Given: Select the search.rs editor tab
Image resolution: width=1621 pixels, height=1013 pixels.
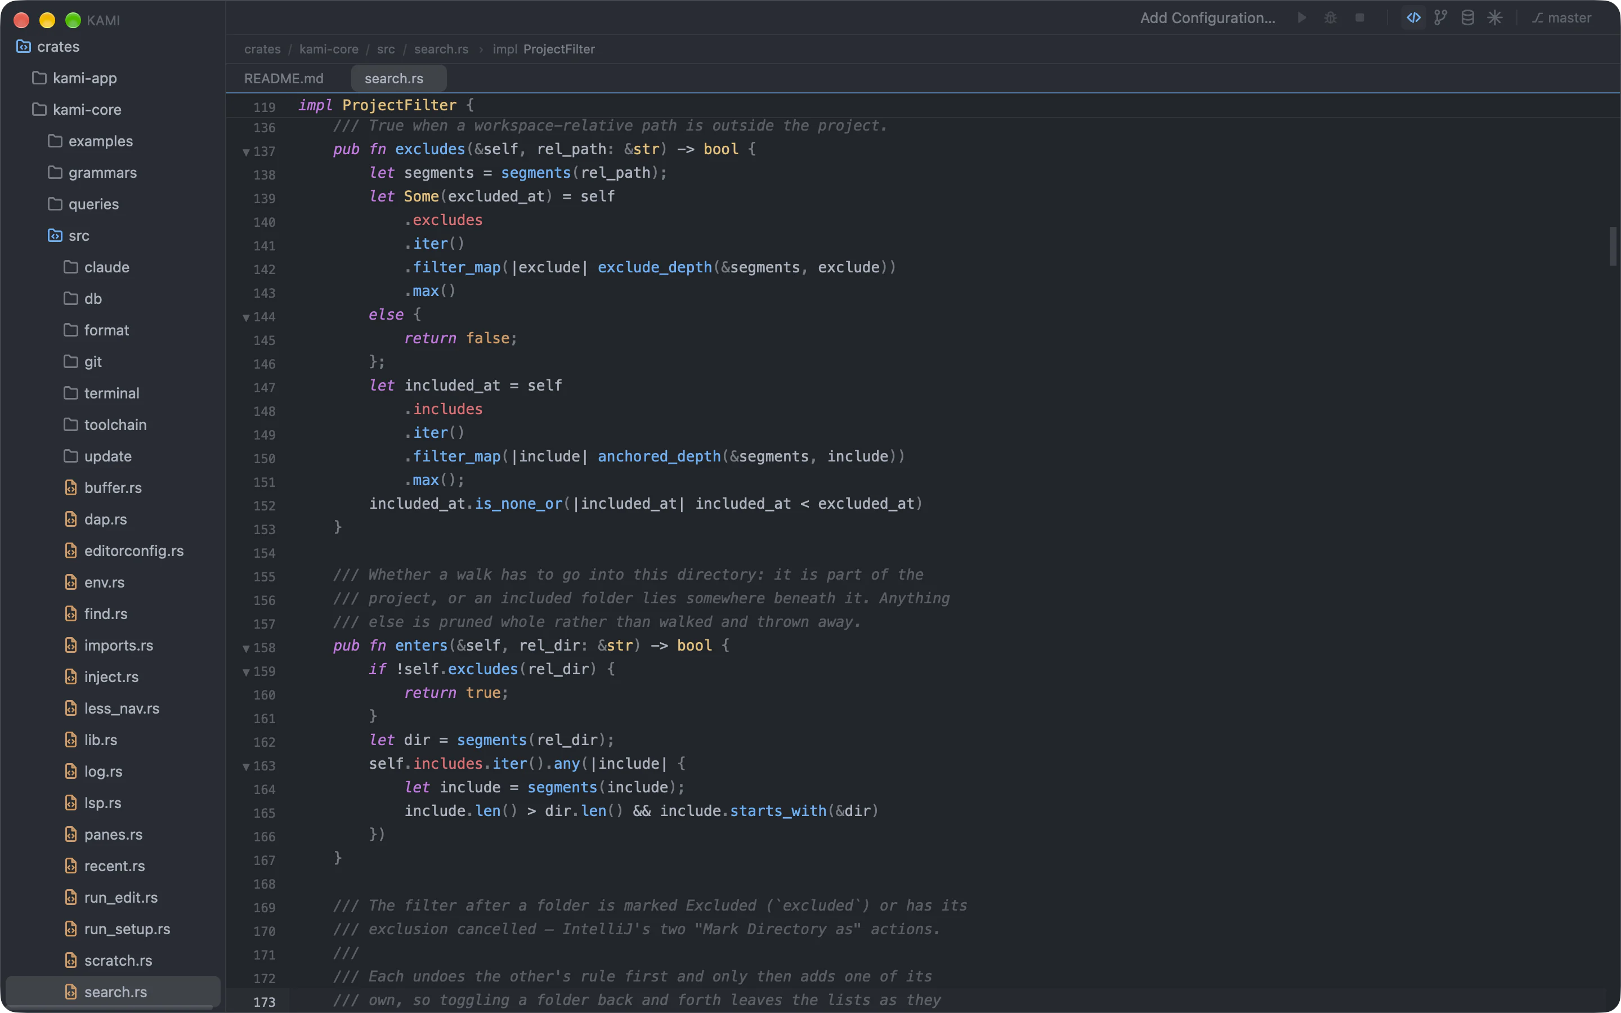Looking at the screenshot, I should click(398, 78).
